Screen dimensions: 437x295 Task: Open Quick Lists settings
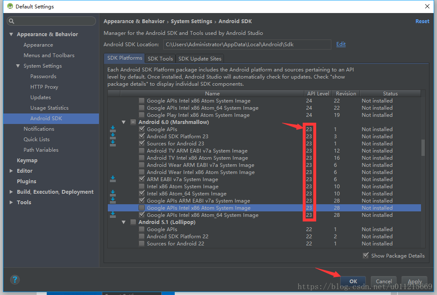pos(37,140)
